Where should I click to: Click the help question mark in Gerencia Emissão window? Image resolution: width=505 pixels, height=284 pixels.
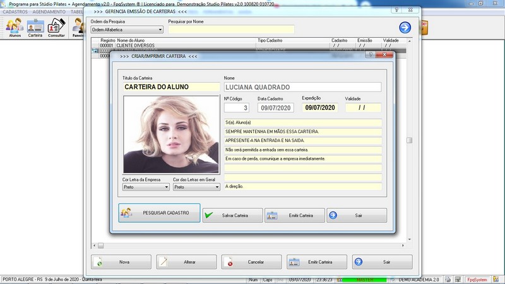click(x=397, y=10)
